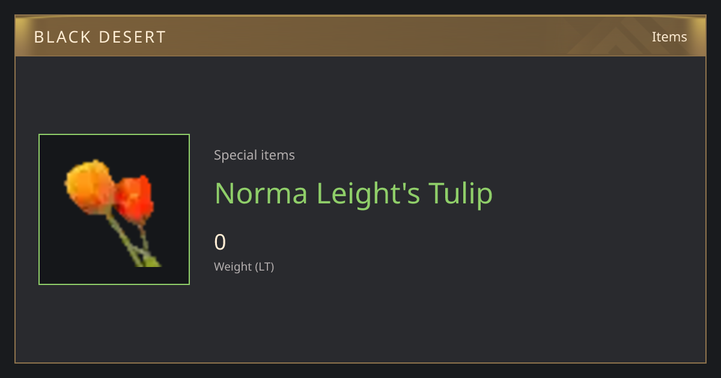Select the orange tulip blossom in the icon
The width and height of the screenshot is (721, 378).
pos(90,187)
